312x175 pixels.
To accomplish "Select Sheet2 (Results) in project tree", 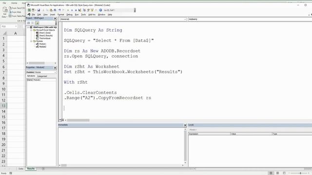I will click(x=46, y=35).
